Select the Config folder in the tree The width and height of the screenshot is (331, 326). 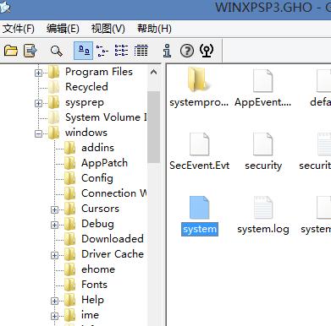tap(97, 178)
